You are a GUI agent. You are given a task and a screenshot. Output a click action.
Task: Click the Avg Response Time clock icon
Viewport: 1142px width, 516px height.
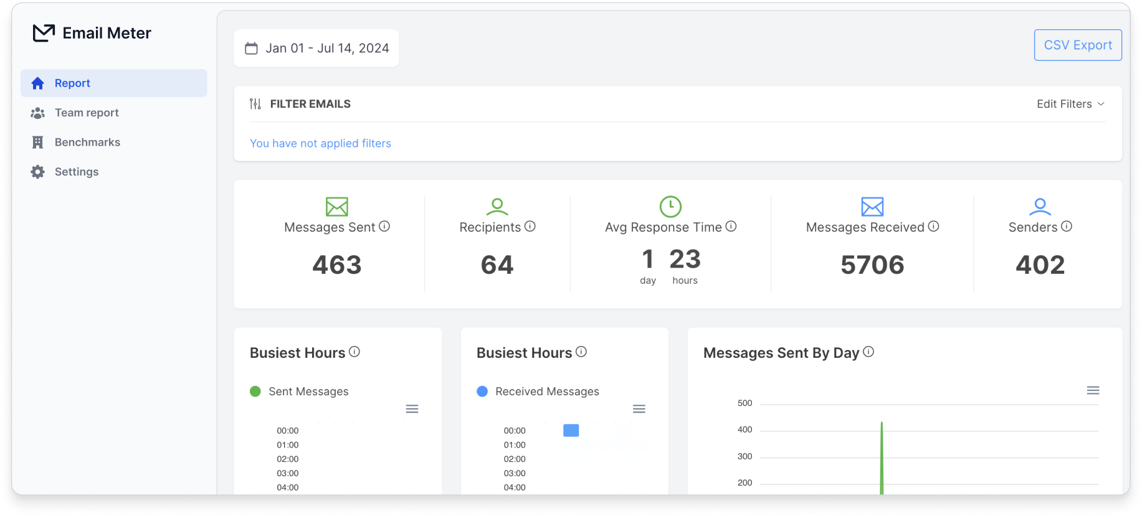pyautogui.click(x=670, y=206)
